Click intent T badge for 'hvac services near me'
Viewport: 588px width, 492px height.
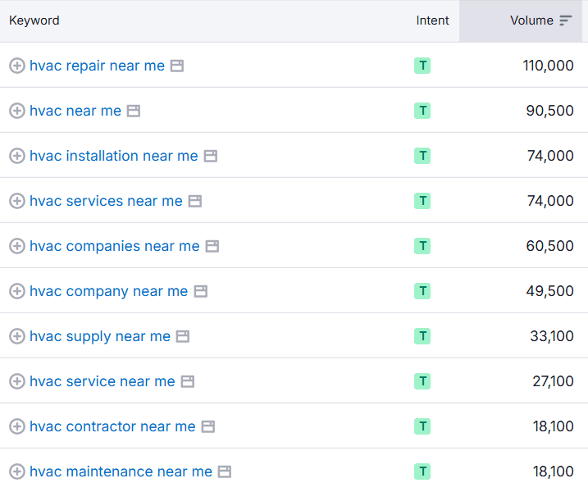click(x=422, y=201)
